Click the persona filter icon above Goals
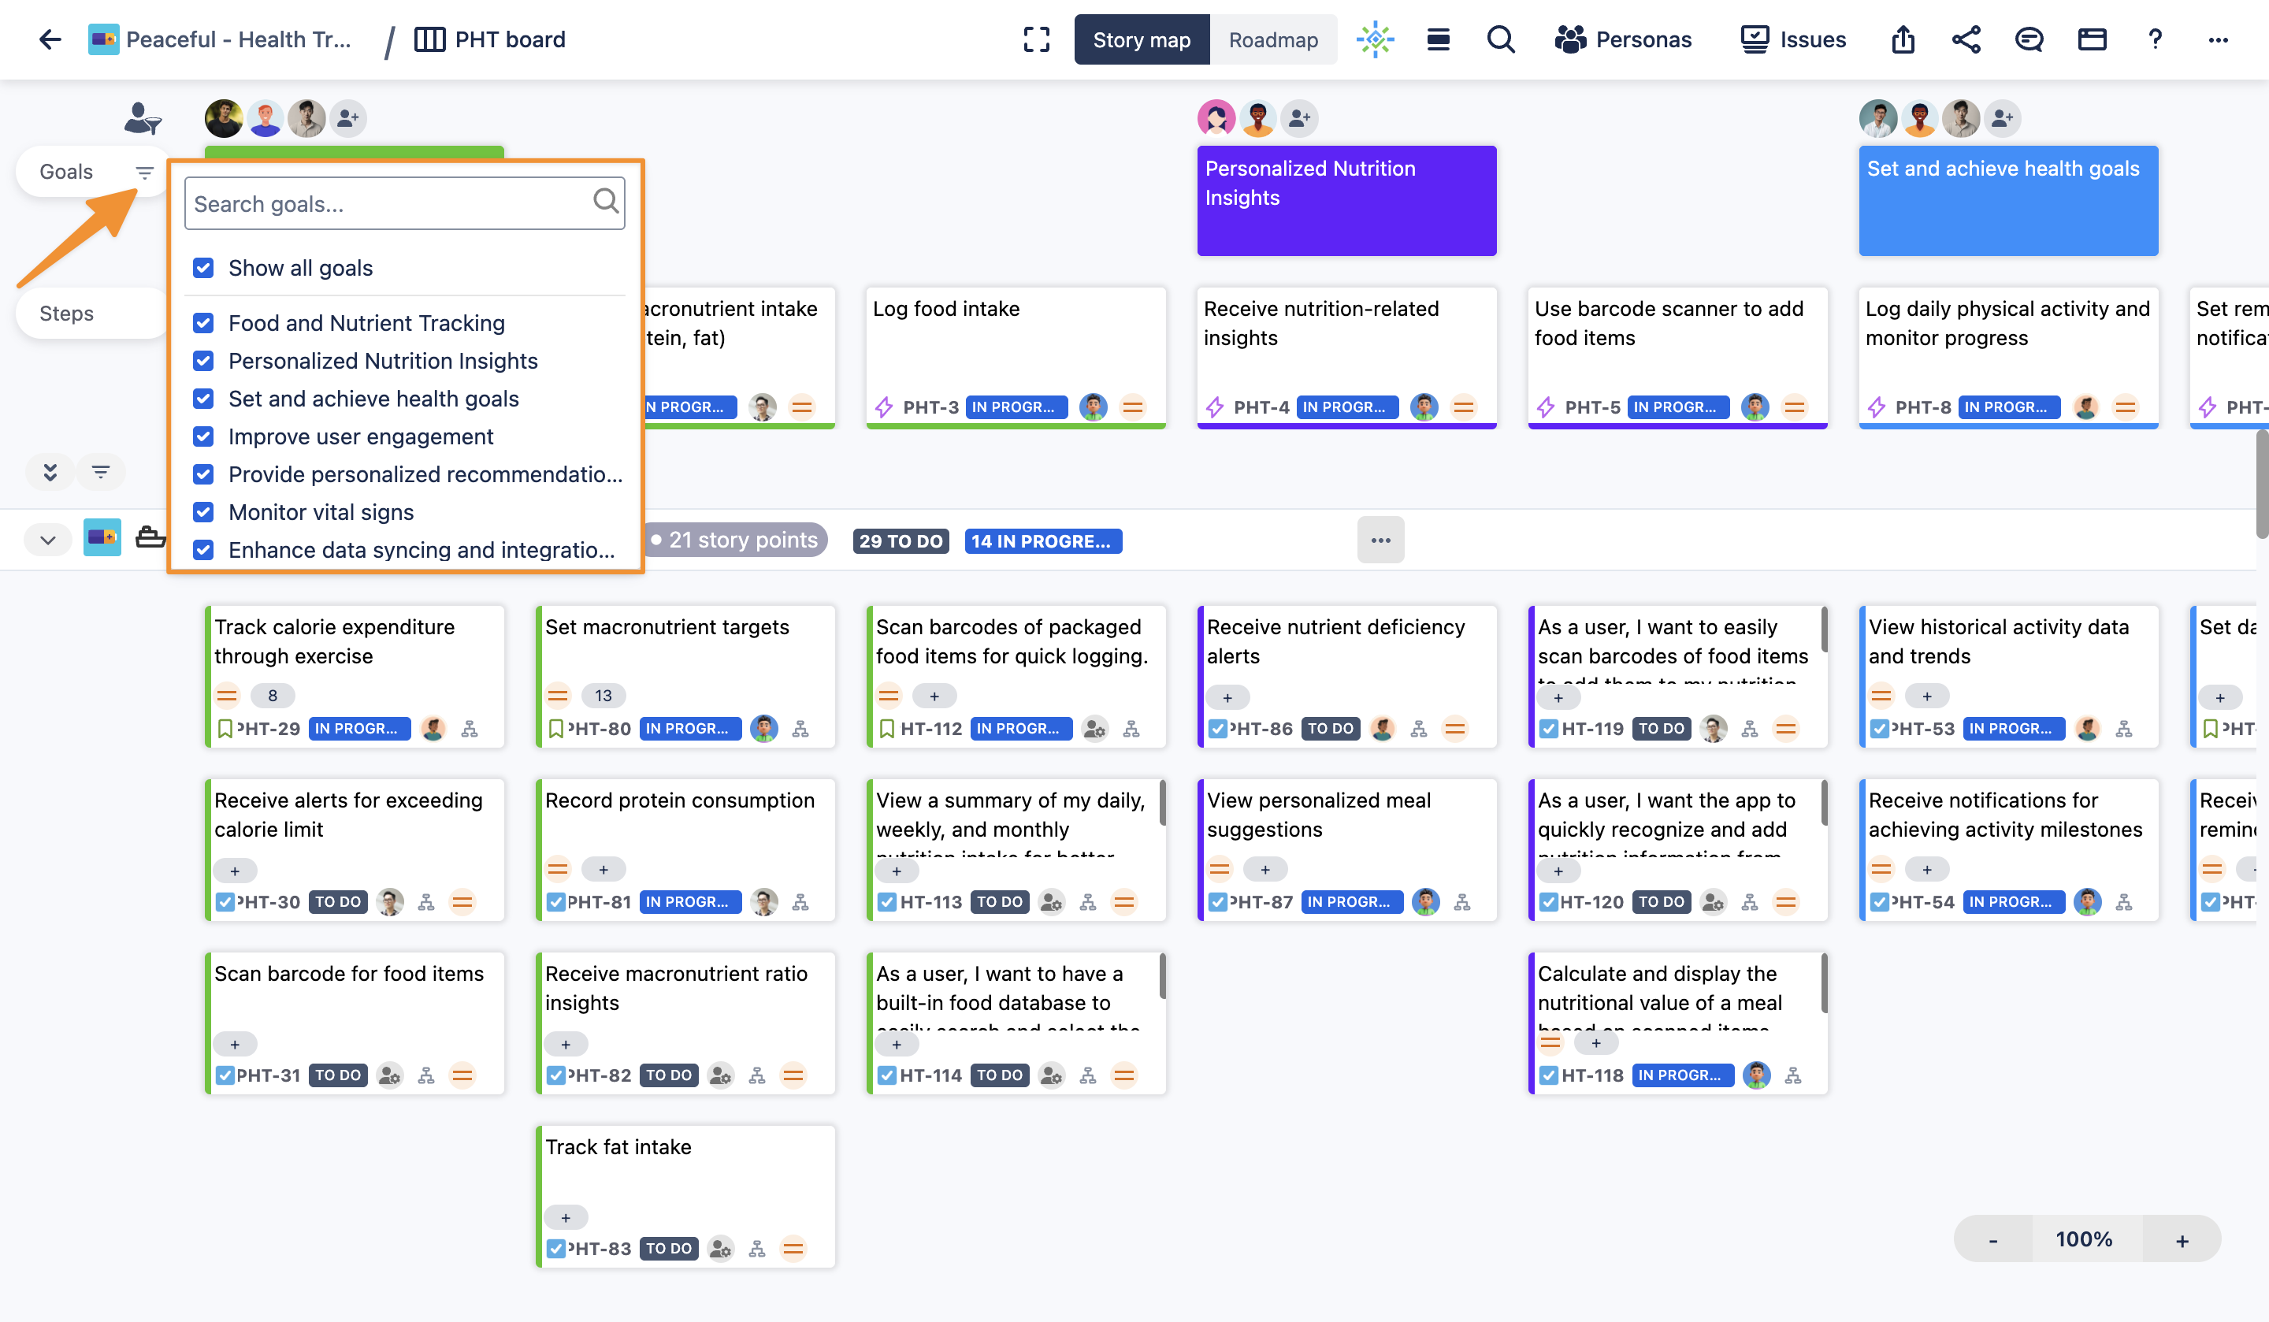The height and width of the screenshot is (1322, 2269). (143, 118)
